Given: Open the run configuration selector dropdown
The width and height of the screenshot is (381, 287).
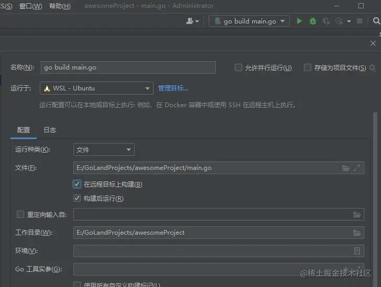Looking at the screenshot, I should pyautogui.click(x=249, y=21).
